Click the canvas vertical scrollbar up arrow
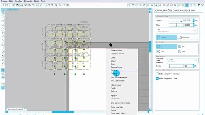The height and width of the screenshot is (115, 205). [150, 12]
